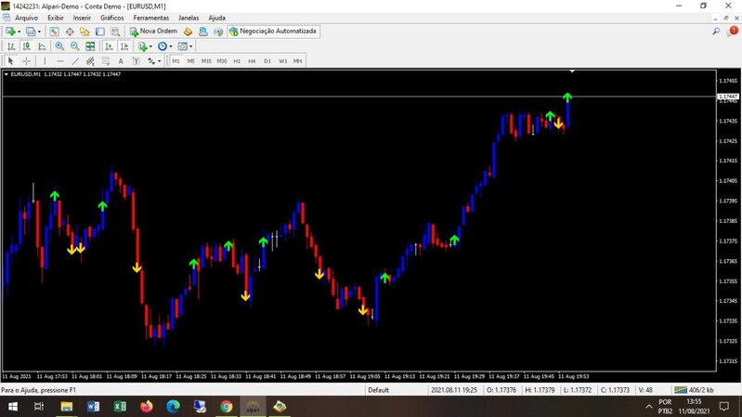Open the arrows objects tool

pyautogui.click(x=151, y=61)
